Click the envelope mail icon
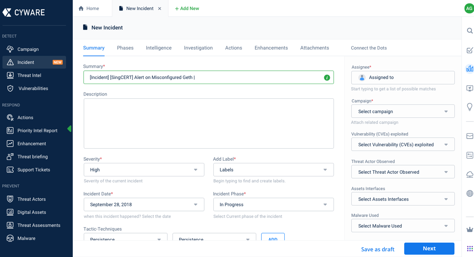The width and height of the screenshot is (474, 257). (470, 136)
